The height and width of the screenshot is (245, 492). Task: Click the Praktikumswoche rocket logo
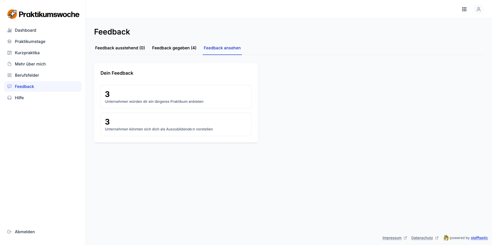(x=12, y=14)
